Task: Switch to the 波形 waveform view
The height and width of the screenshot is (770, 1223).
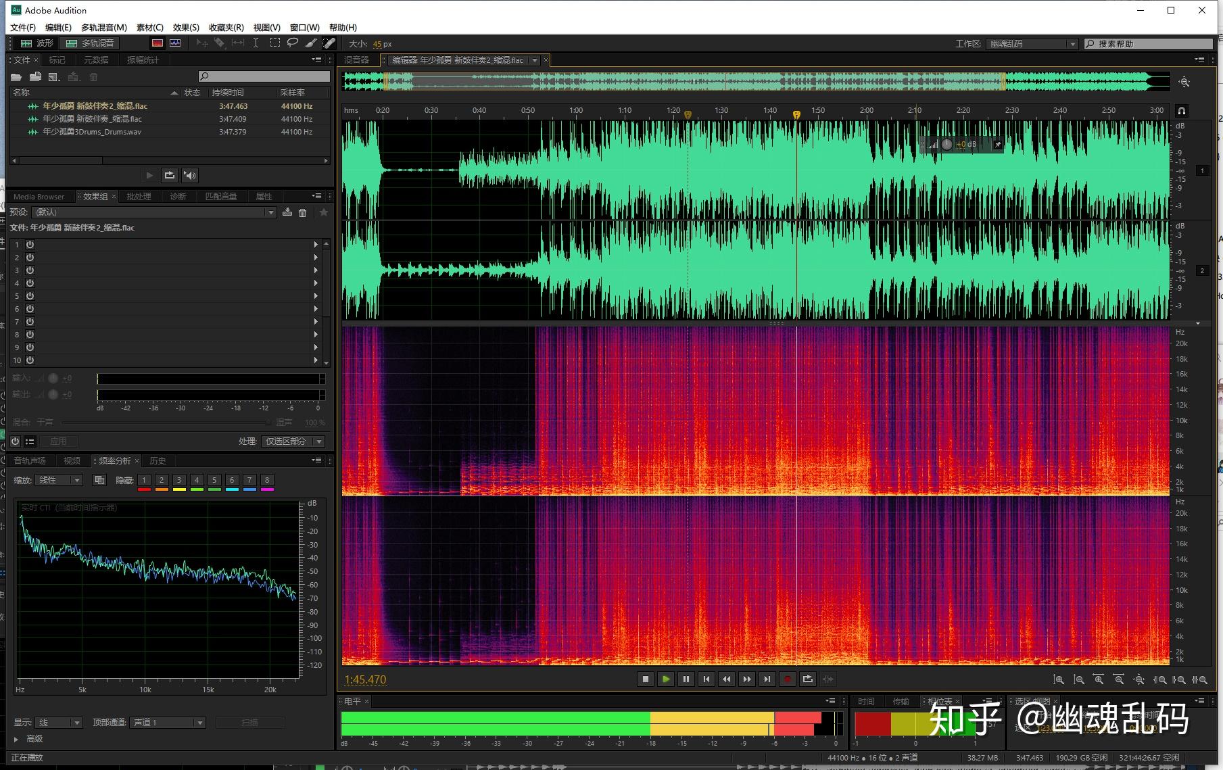Action: (37, 43)
